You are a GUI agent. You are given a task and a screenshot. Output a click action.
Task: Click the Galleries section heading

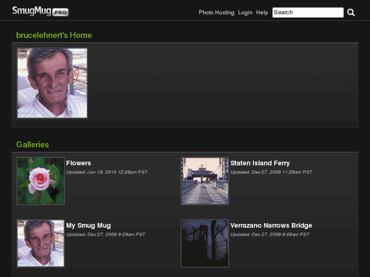tap(33, 144)
